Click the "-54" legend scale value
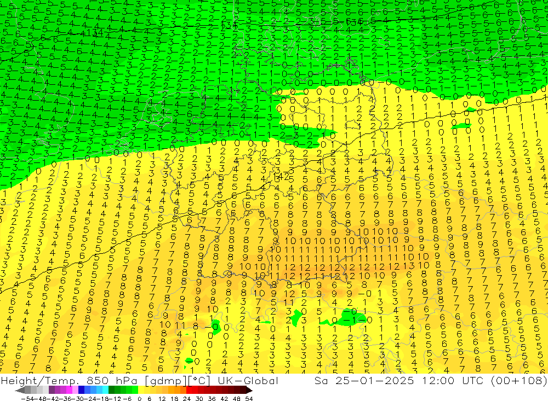Viewport: 548px width, 401px height. (x=27, y=399)
